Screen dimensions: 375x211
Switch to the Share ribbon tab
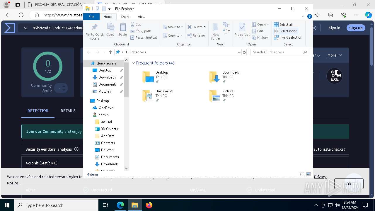pos(125,17)
